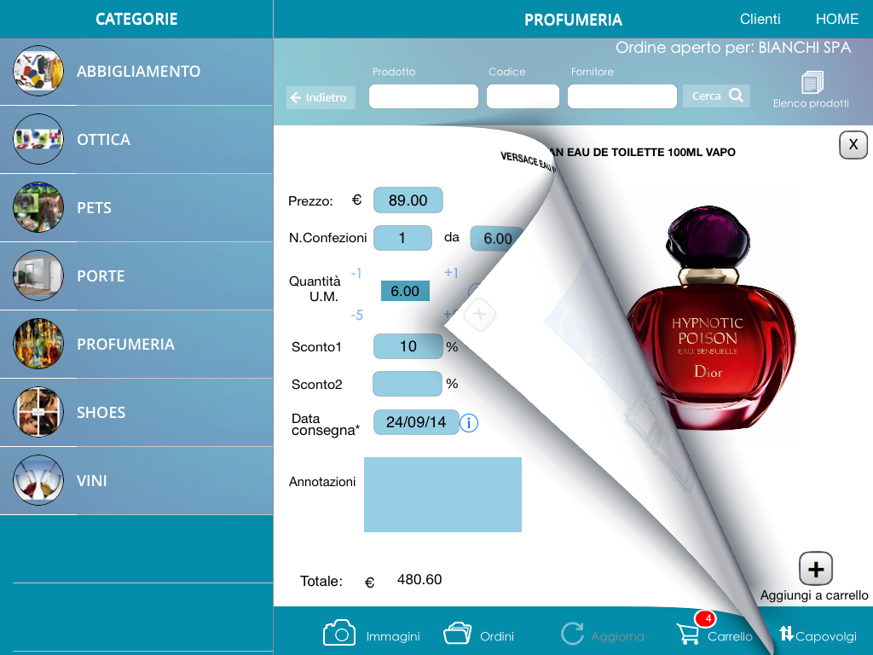Open Ordini folder icon
873x655 pixels.
pyautogui.click(x=457, y=634)
